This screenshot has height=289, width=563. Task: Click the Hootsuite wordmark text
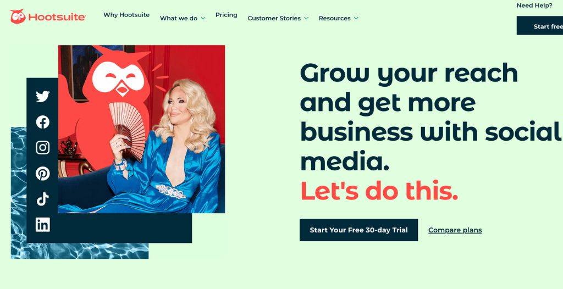click(57, 17)
